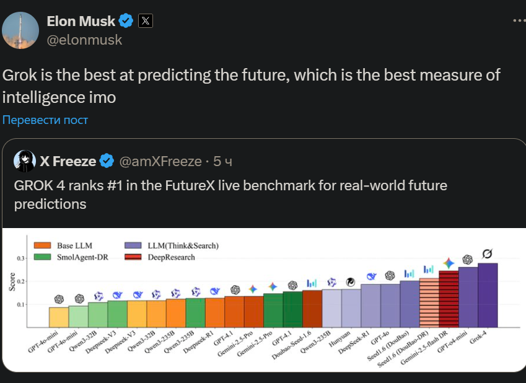Click the verified badge next to X Freeze
The height and width of the screenshot is (383, 526).
click(x=107, y=161)
